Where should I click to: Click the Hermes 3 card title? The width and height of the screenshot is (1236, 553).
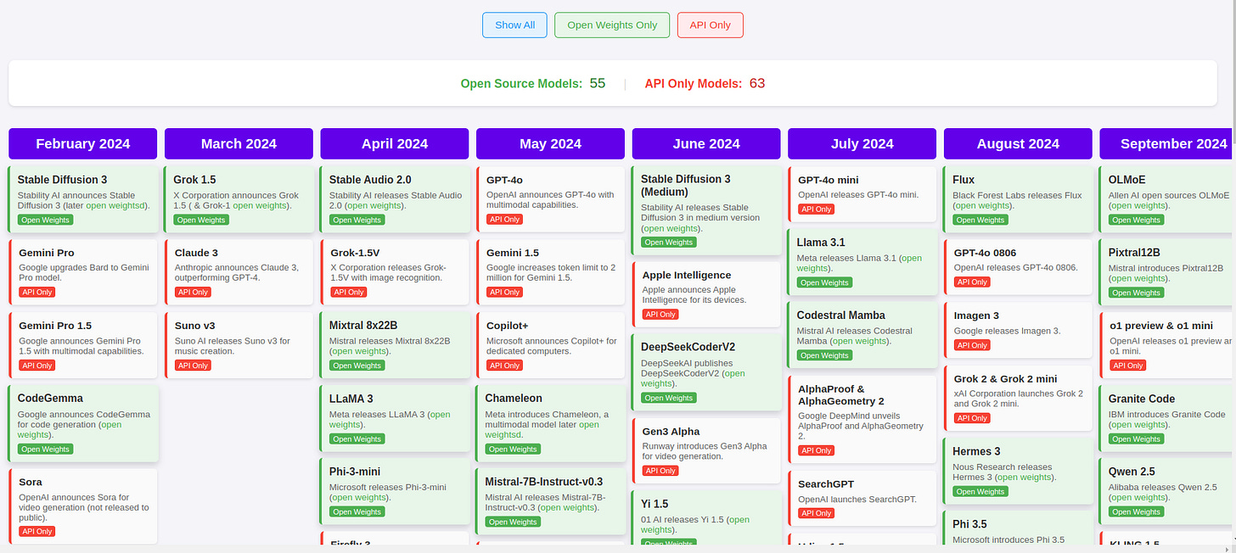[x=976, y=451]
